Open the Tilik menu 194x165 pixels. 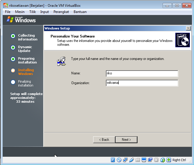[x=33, y=12]
